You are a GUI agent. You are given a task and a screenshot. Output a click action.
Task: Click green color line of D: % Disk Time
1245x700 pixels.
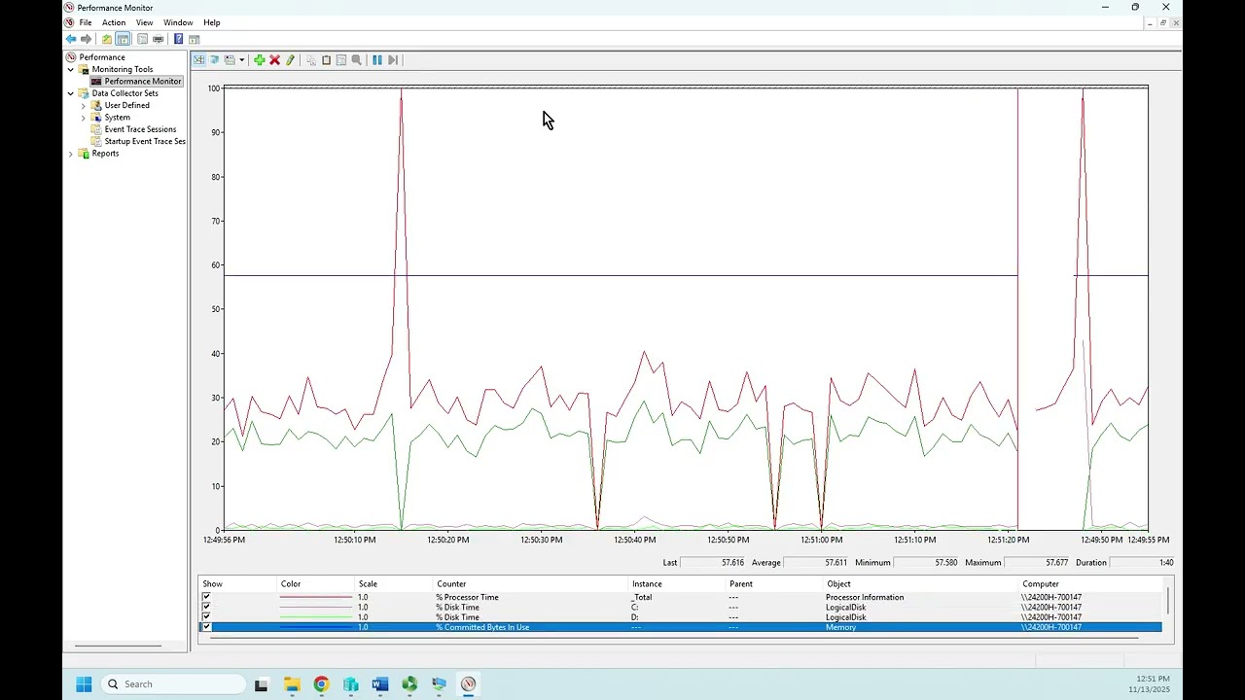pyautogui.click(x=316, y=616)
